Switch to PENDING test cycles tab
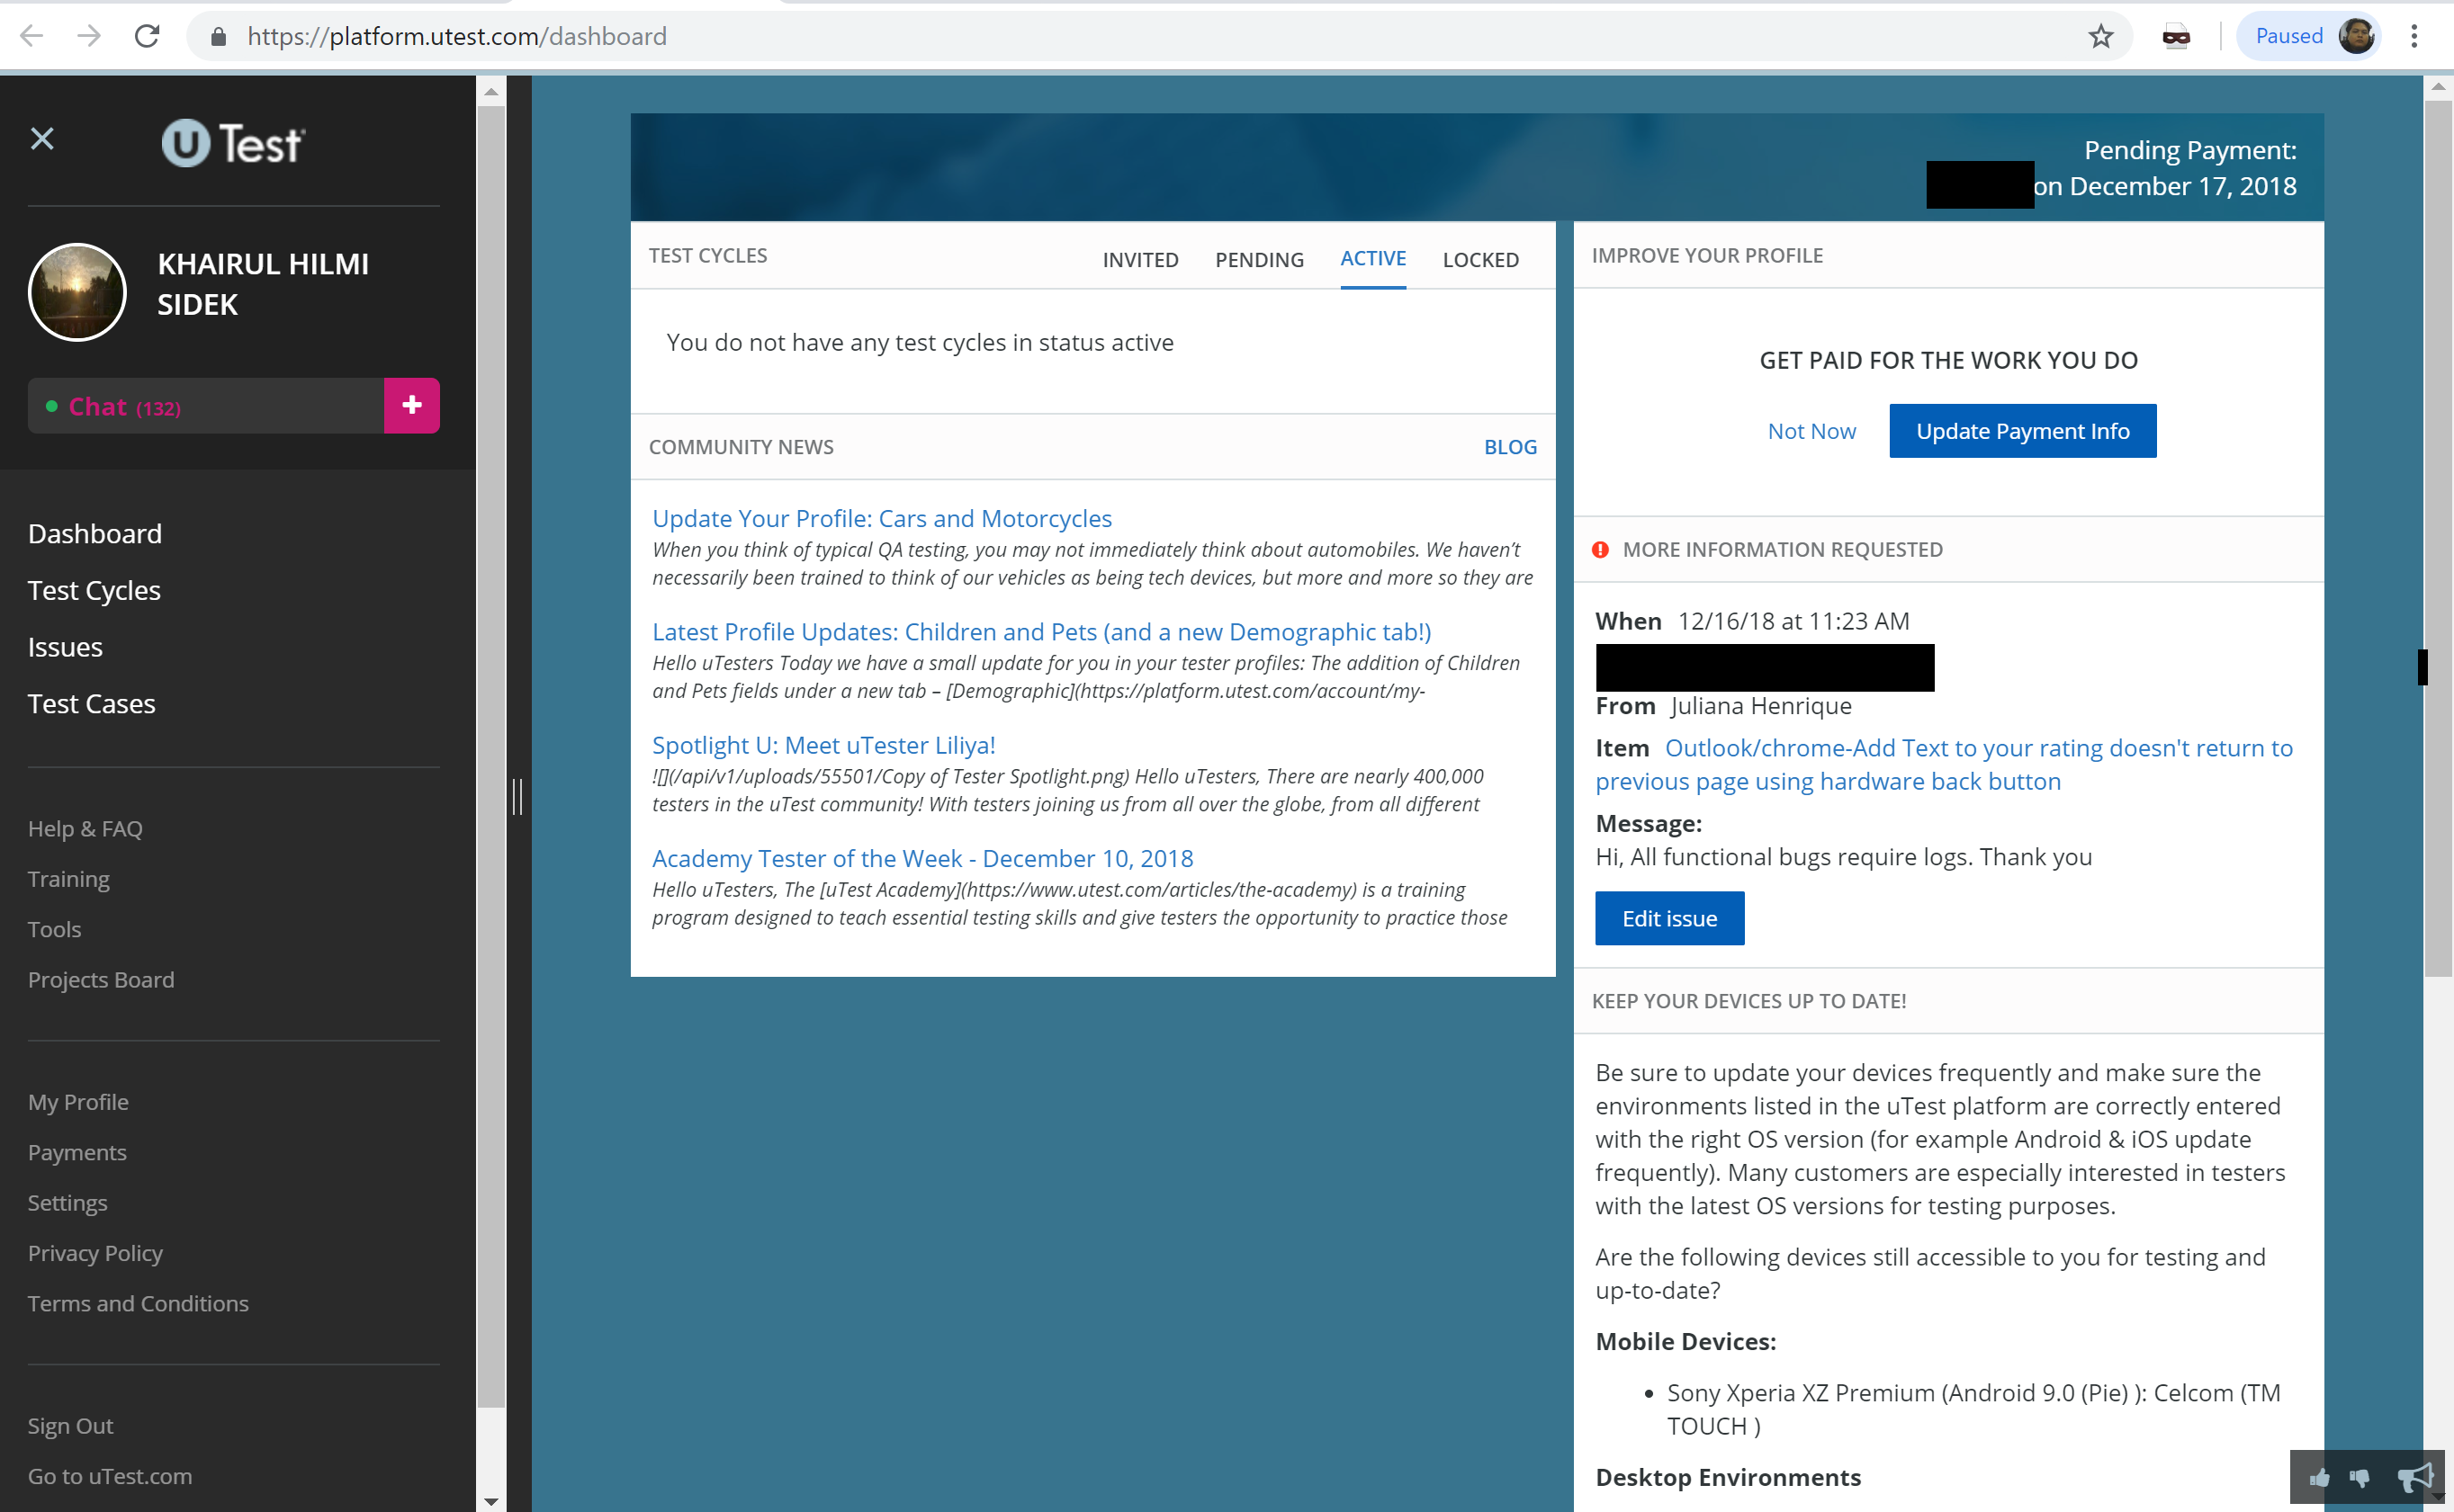 pos(1260,259)
